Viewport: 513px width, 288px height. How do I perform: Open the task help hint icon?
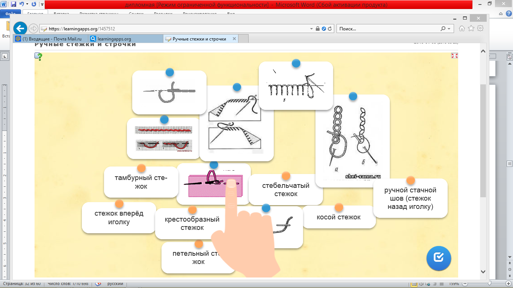click(39, 57)
